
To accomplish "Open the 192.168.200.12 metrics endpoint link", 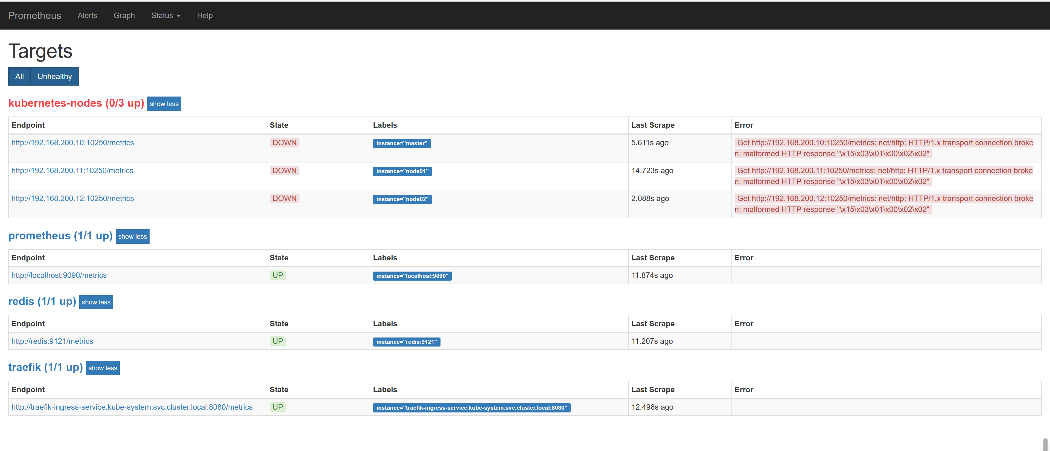I will coord(72,199).
